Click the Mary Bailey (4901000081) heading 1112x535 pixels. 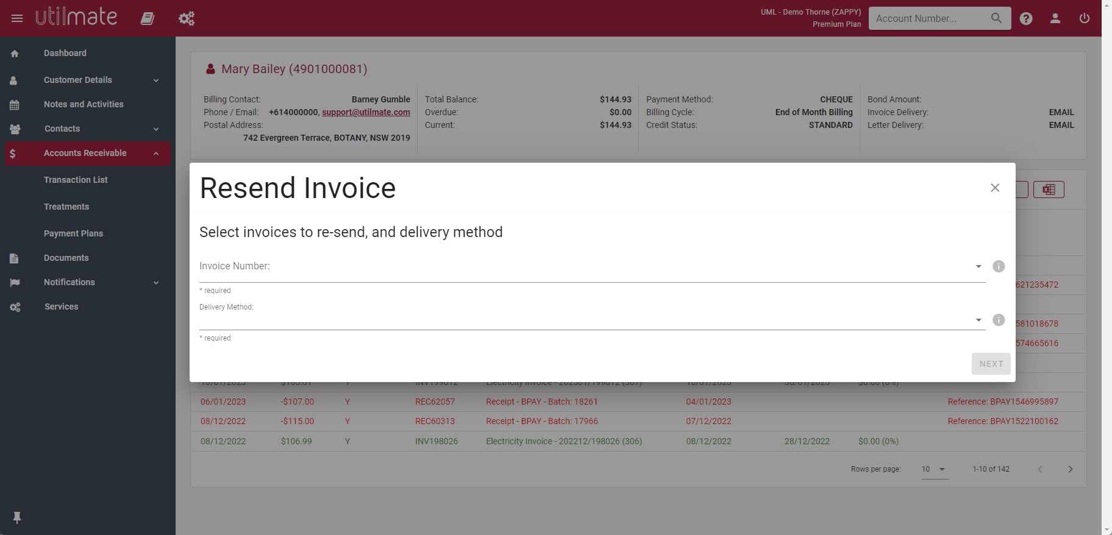294,69
